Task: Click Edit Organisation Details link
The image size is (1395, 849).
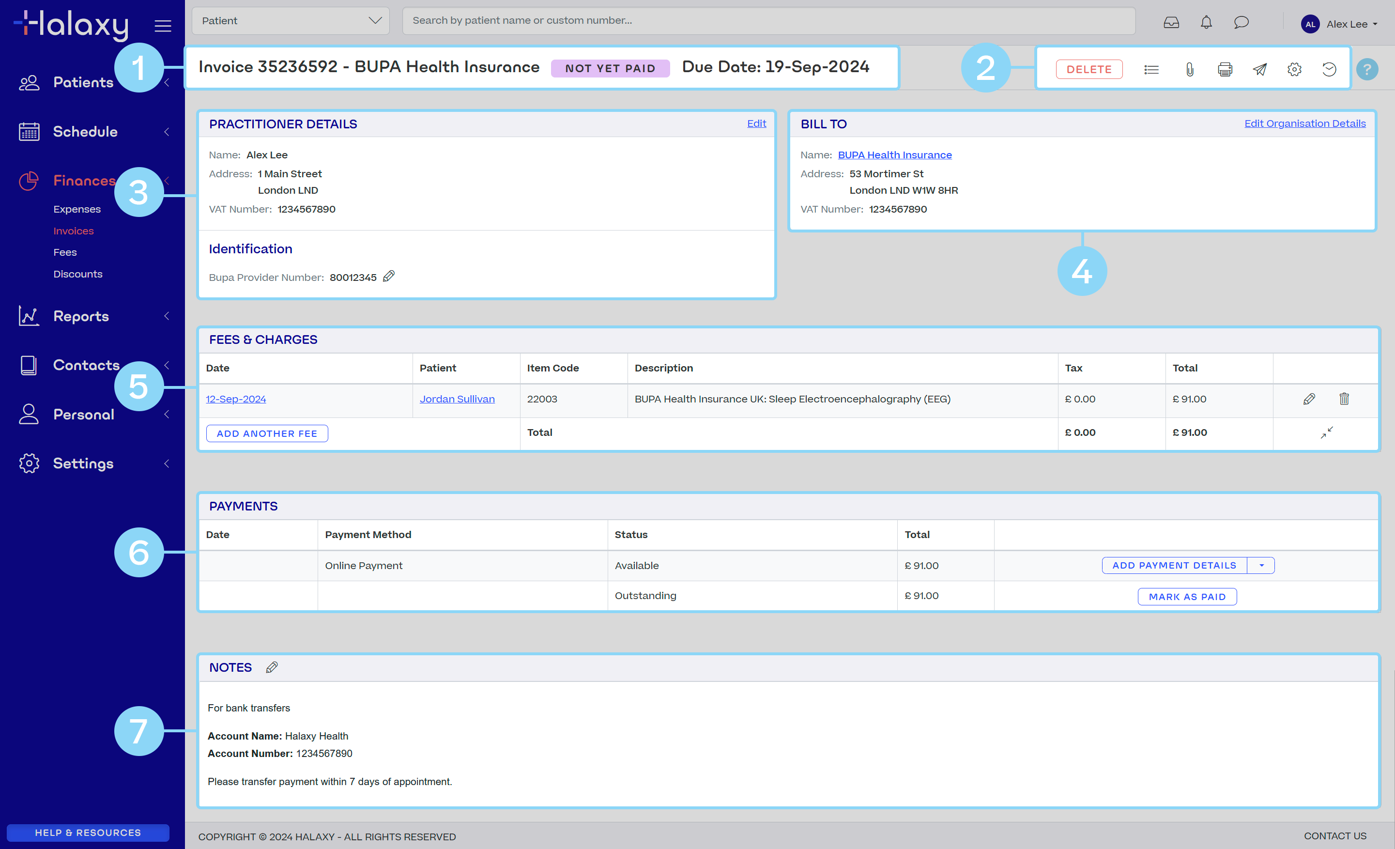Action: click(x=1305, y=123)
